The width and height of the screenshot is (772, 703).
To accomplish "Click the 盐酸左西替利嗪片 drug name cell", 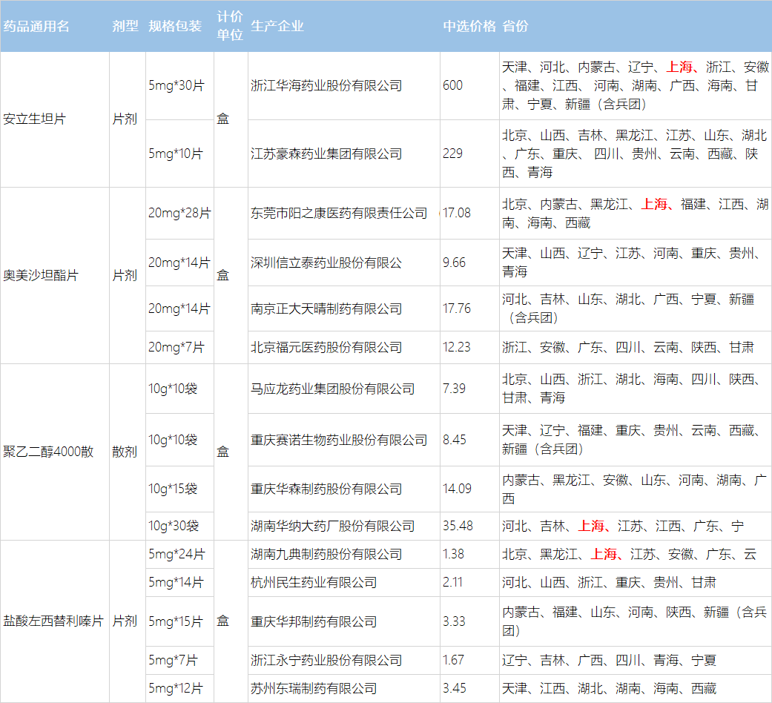I will tap(53, 621).
